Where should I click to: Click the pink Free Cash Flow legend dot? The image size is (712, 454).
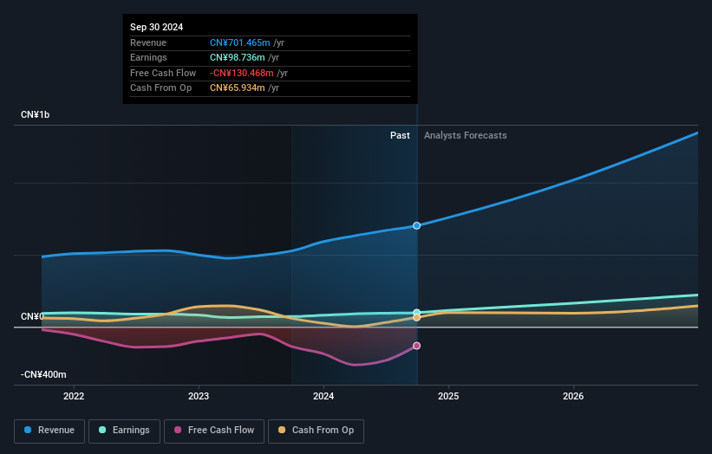point(178,430)
